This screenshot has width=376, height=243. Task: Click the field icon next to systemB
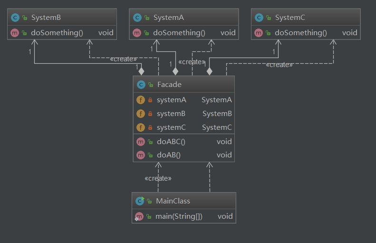[141, 114]
